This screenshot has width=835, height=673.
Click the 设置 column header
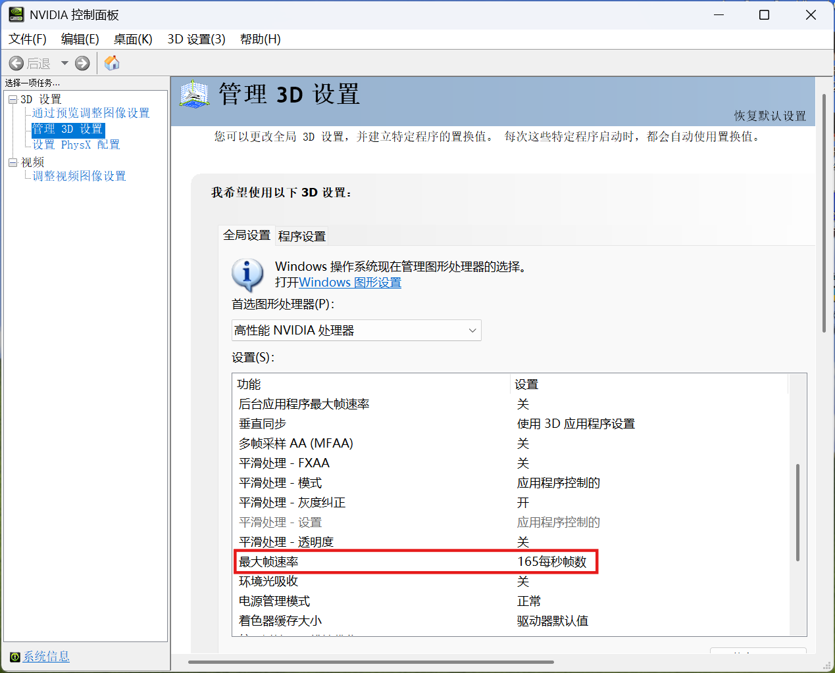click(x=649, y=384)
